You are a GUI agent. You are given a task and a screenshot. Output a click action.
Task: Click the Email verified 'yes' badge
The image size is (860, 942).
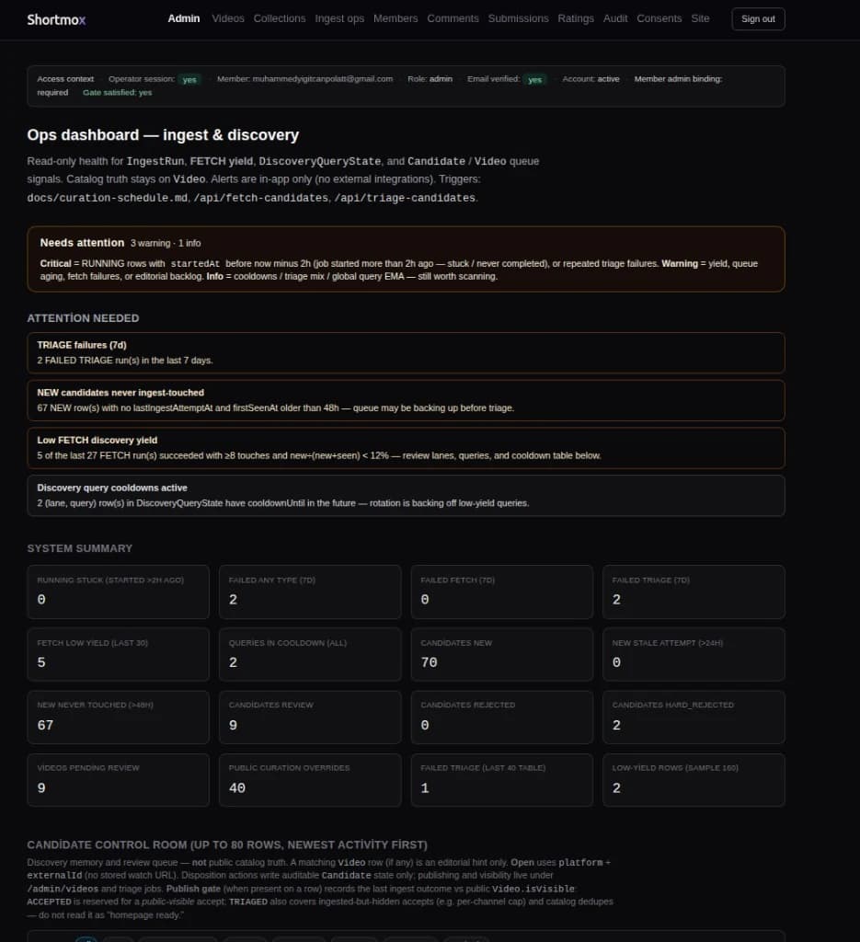(x=535, y=79)
